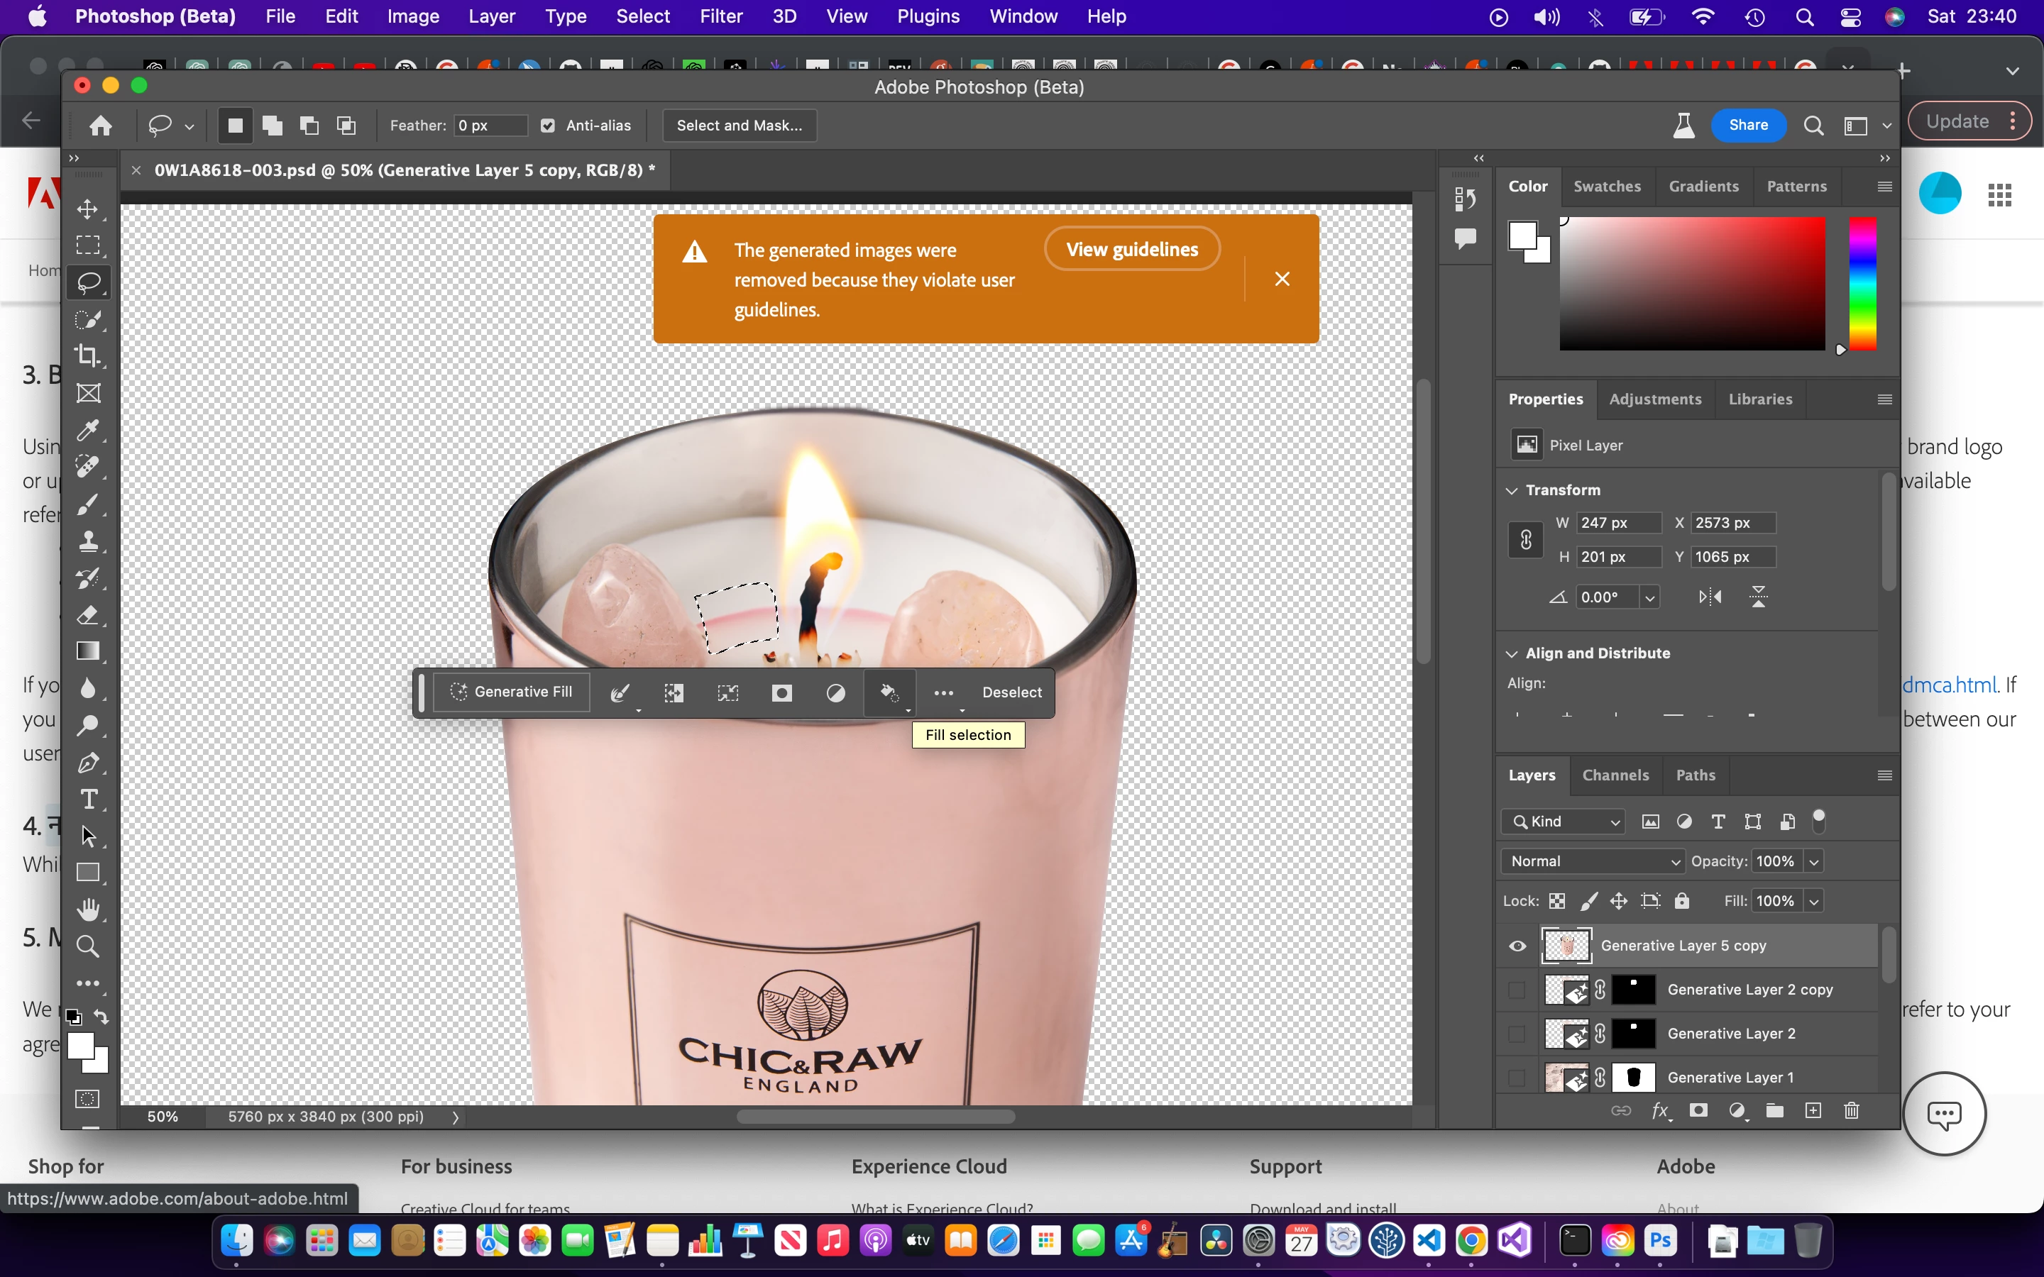The image size is (2044, 1277).
Task: Select the Crop tool
Action: 88,355
